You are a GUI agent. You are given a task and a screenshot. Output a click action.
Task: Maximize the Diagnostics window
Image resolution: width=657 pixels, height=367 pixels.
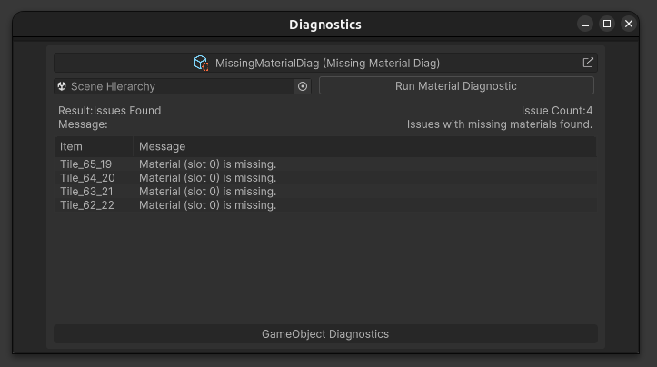click(607, 24)
